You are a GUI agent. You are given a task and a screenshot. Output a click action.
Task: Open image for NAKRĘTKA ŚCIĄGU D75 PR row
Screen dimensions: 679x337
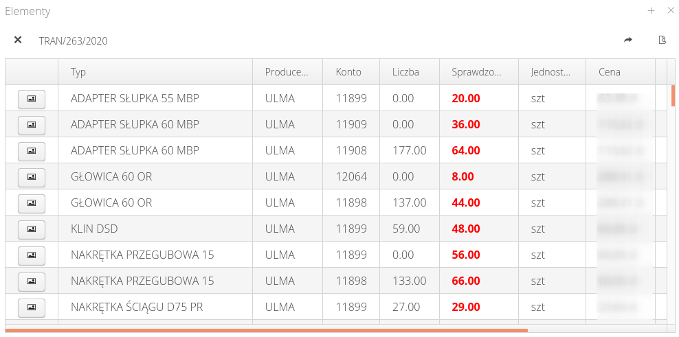[x=31, y=307]
